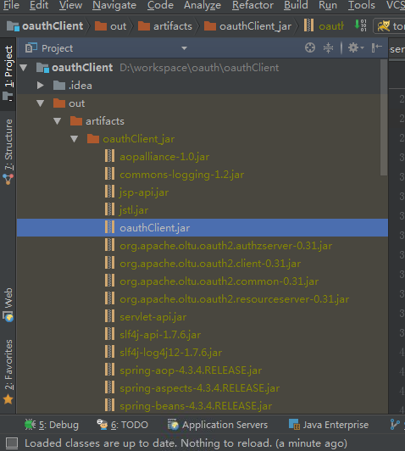Select jstl.jar file
This screenshot has width=405, height=451.
[x=134, y=210]
